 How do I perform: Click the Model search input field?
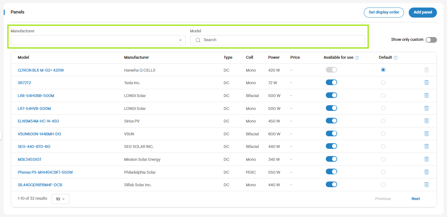pyautogui.click(x=277, y=40)
